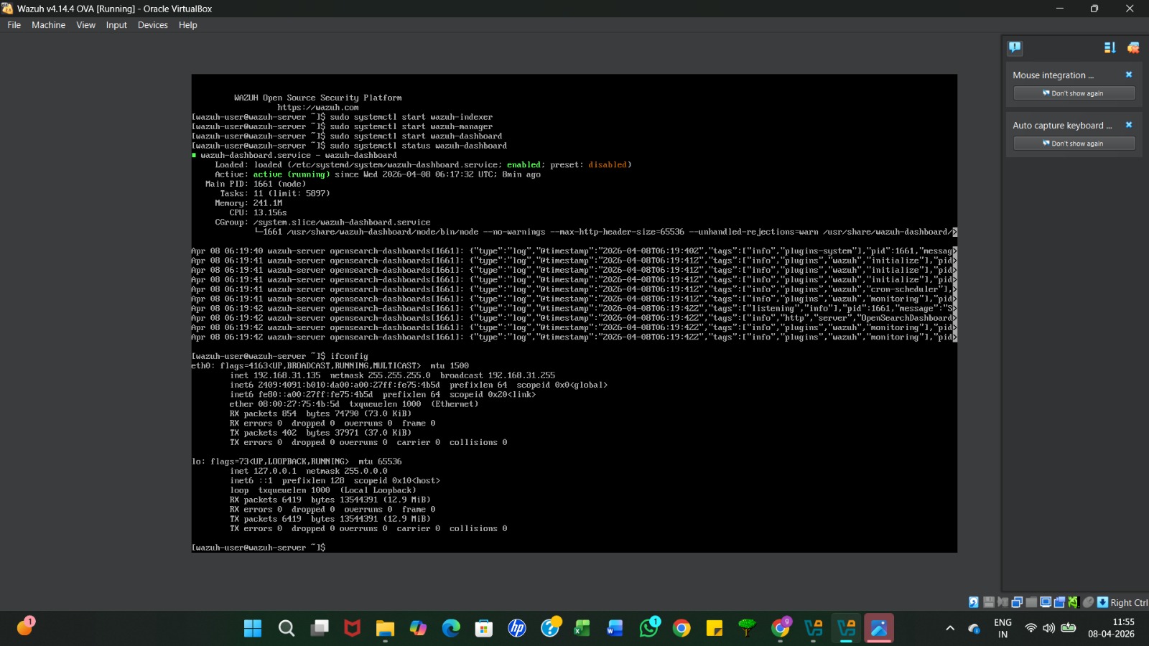Click the network adapter status icon

click(x=1017, y=602)
